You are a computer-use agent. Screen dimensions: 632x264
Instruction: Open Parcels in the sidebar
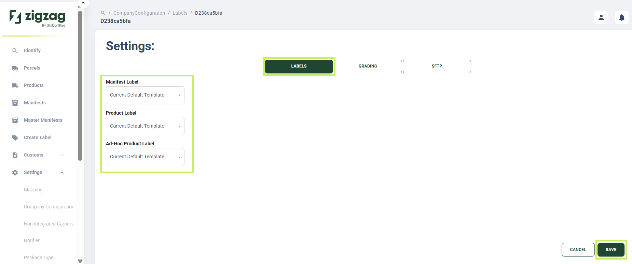[32, 68]
